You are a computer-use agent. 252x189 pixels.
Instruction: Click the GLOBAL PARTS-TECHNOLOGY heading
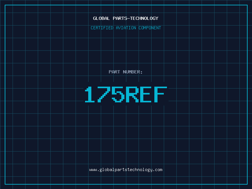(x=126, y=18)
